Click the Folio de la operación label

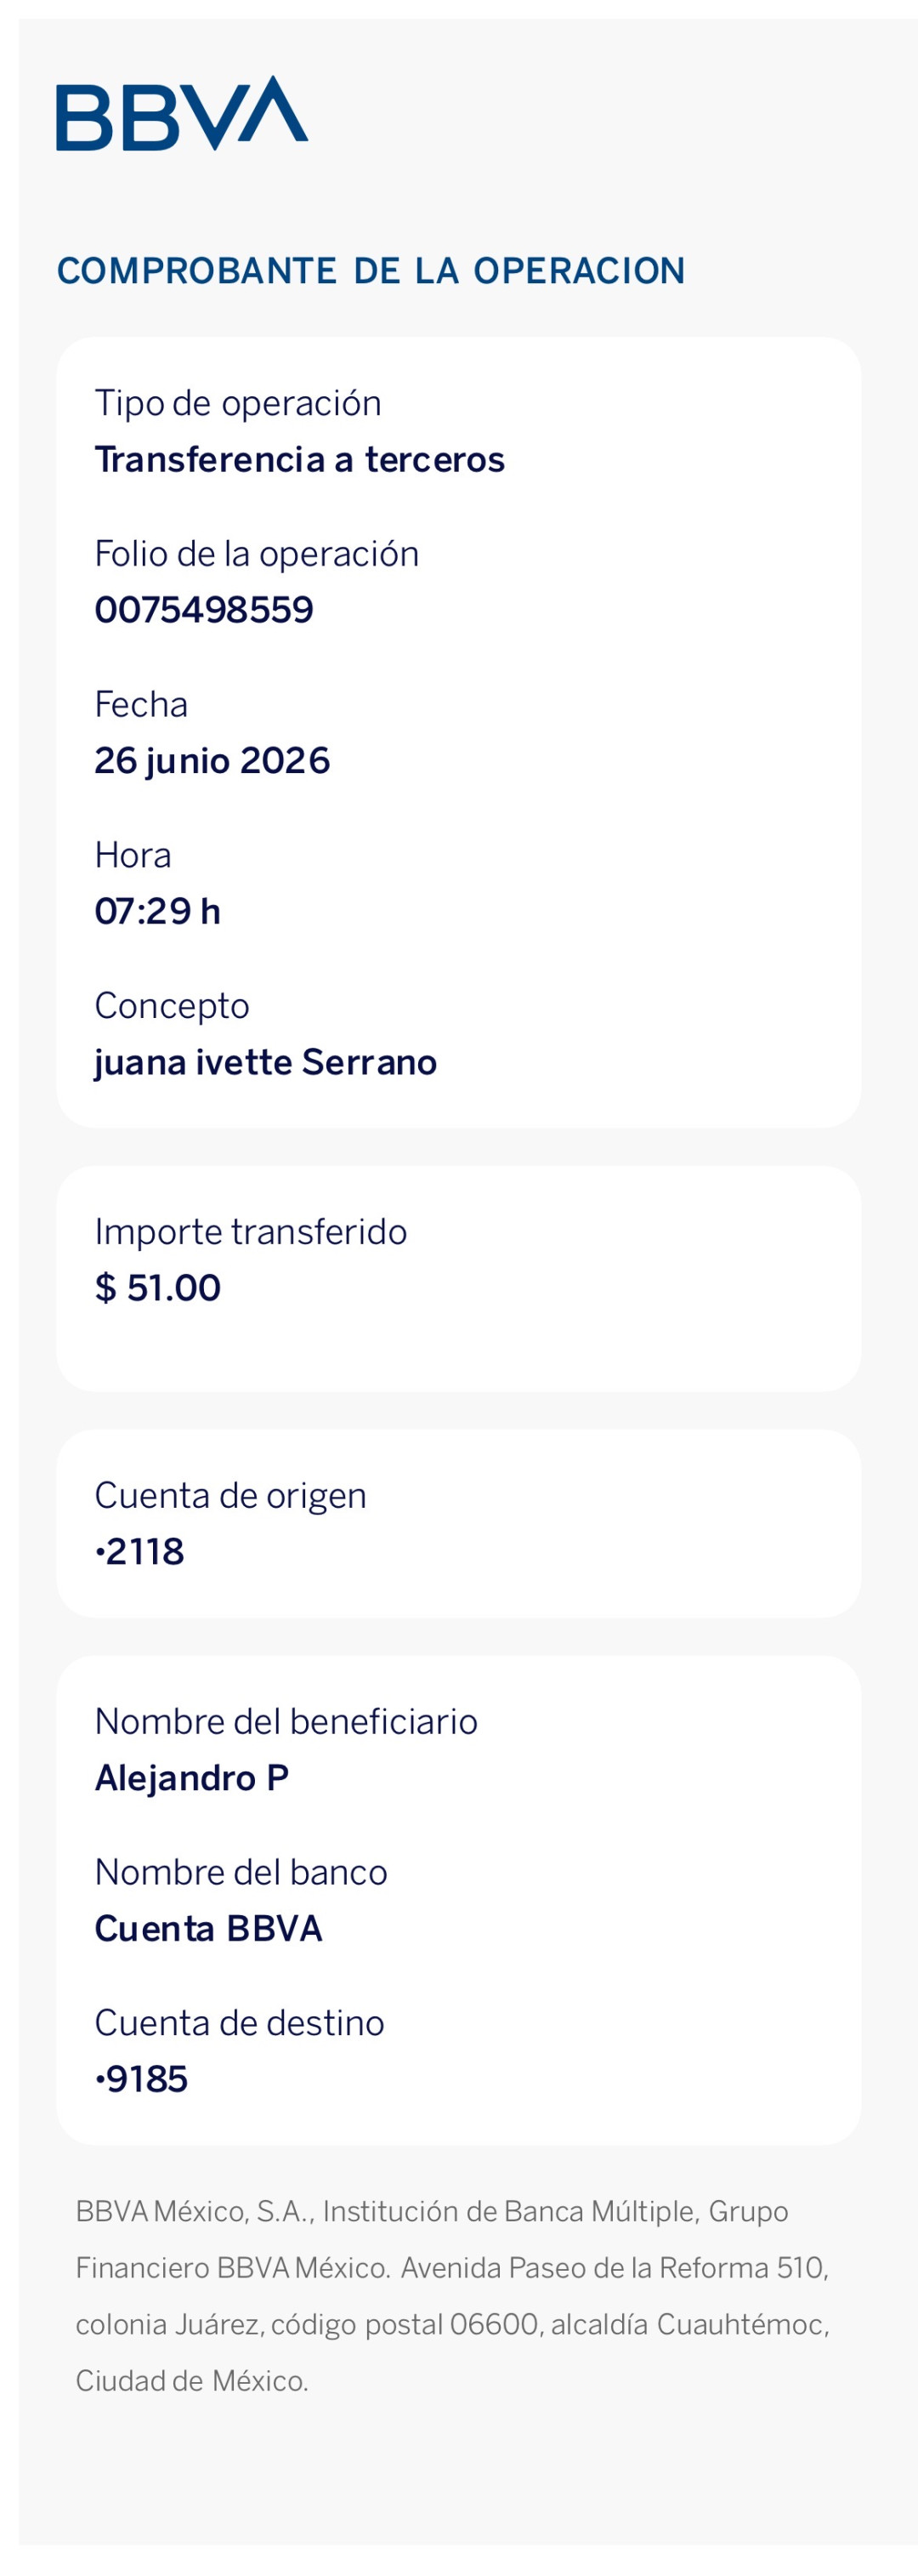tap(257, 554)
